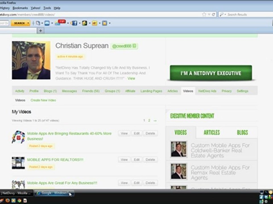This screenshot has width=273, height=204.
Task: Open the Landing Pages tab
Action: click(x=151, y=91)
